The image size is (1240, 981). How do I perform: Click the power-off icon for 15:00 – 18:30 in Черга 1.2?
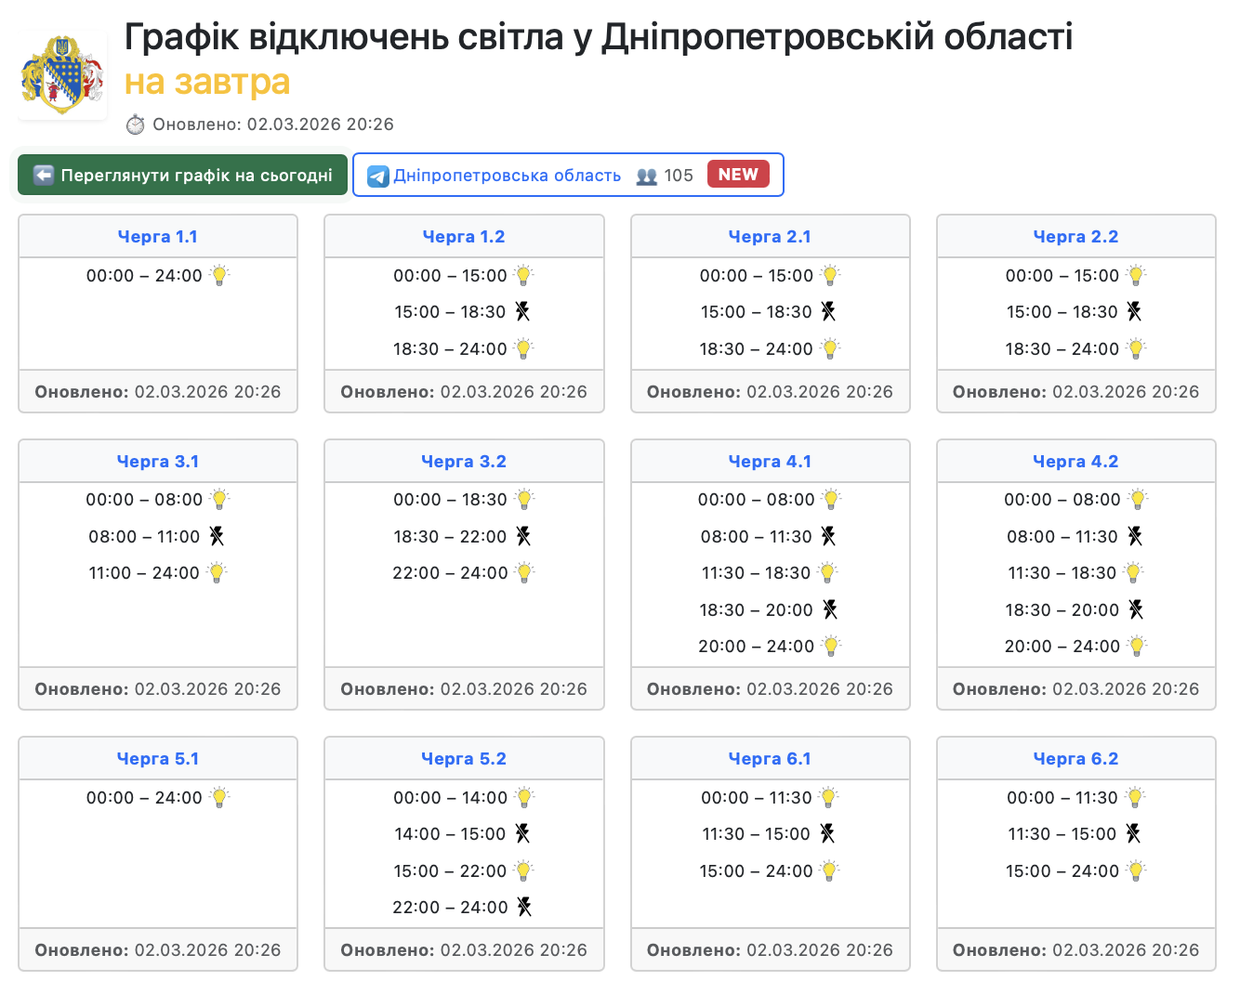coord(522,312)
